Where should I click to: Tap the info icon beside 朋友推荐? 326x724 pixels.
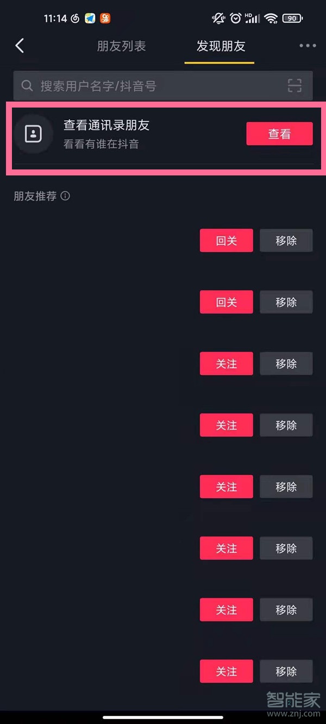click(x=65, y=196)
